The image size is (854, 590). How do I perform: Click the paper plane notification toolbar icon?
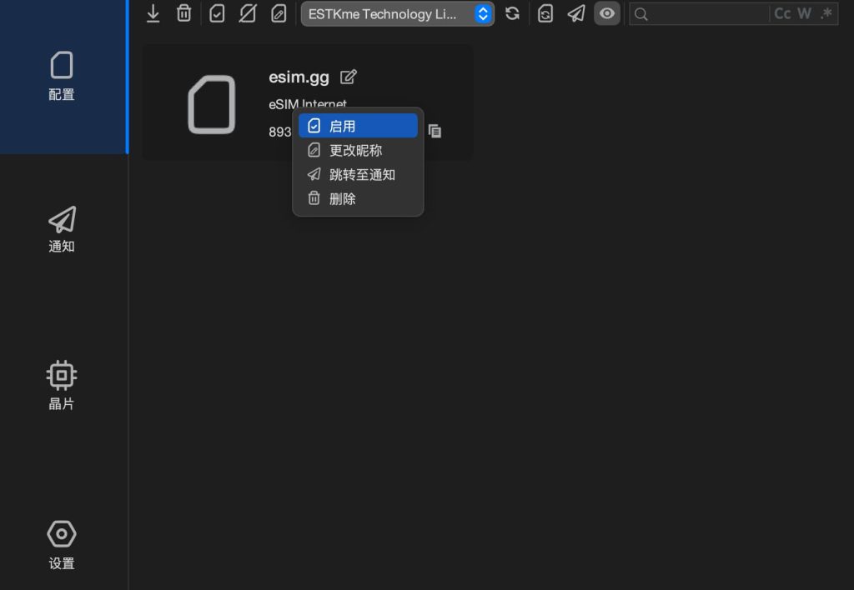click(x=576, y=13)
